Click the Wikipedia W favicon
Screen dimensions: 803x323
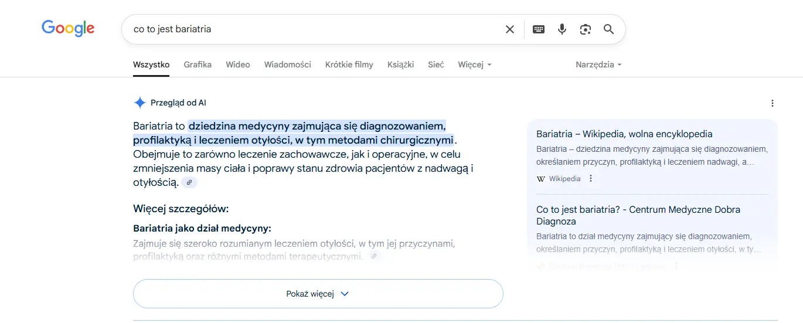click(x=540, y=179)
